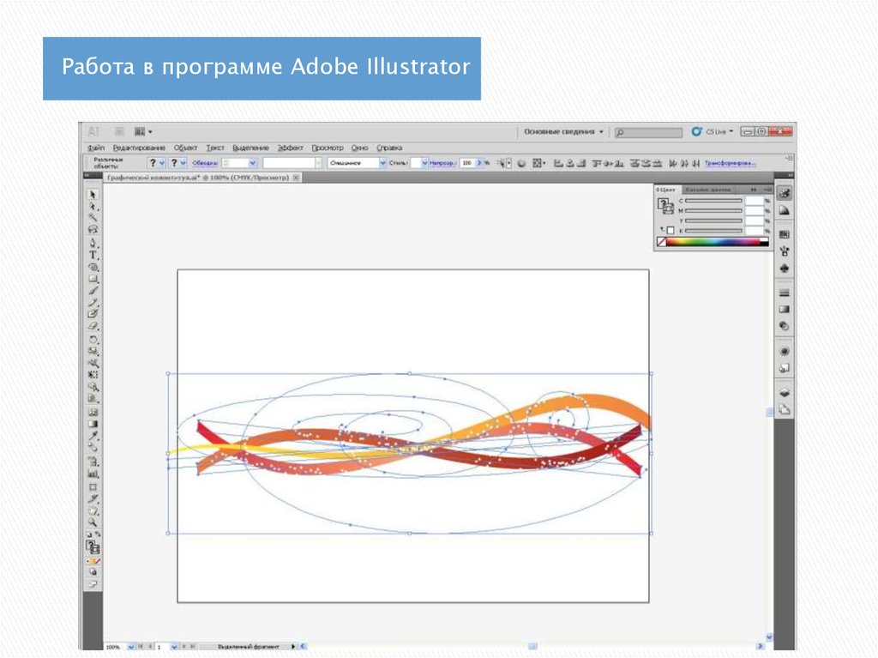Switch to the Каталог цветов tab
The image size is (878, 658).
pyautogui.click(x=708, y=189)
